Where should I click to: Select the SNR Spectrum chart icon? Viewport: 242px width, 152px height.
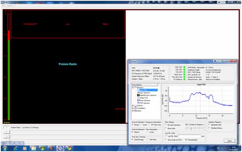(138, 103)
